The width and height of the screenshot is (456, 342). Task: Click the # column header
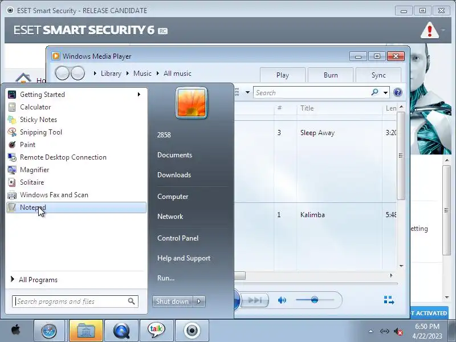[x=279, y=108]
